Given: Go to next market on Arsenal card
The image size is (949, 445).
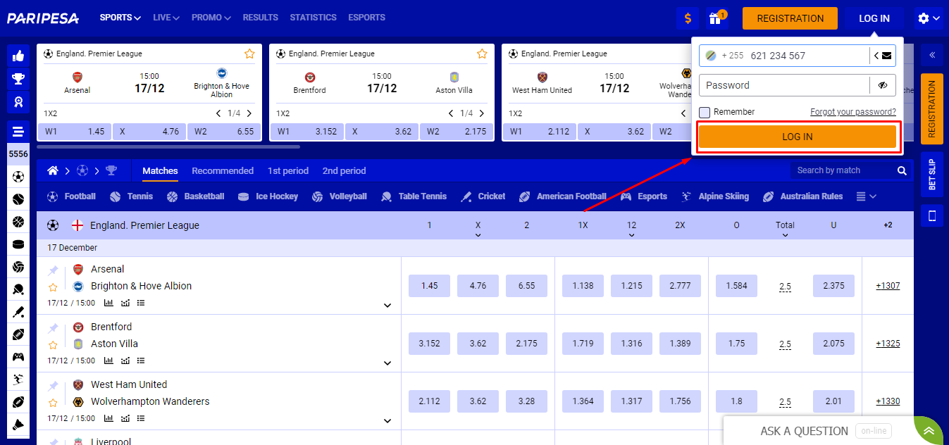Looking at the screenshot, I should (x=249, y=113).
